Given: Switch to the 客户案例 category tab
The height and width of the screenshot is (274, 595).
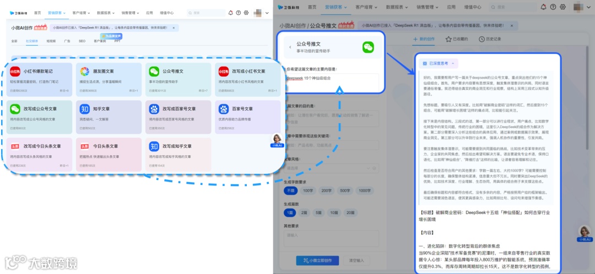Looking at the screenshot, I should click(x=100, y=41).
